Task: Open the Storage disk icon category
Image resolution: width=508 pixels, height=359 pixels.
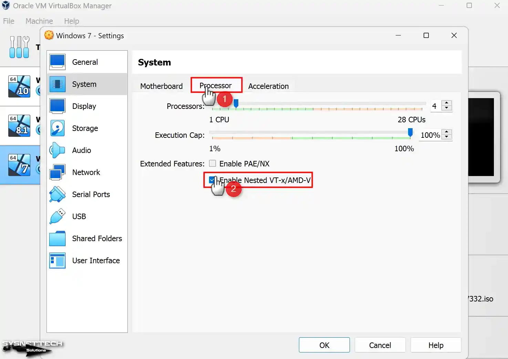Action: (58, 128)
